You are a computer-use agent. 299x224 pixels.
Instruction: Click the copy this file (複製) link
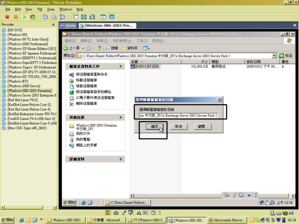pos(87,86)
